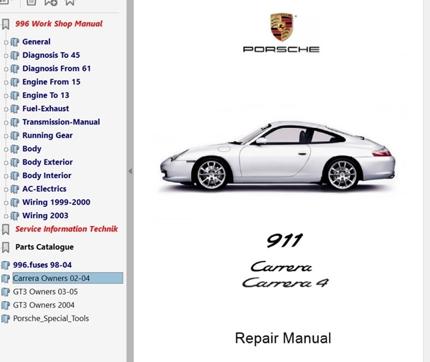Screen dimensions: 430x362
Task: Open the Porsche_Special_Tools bookmark
Action: coord(51,318)
